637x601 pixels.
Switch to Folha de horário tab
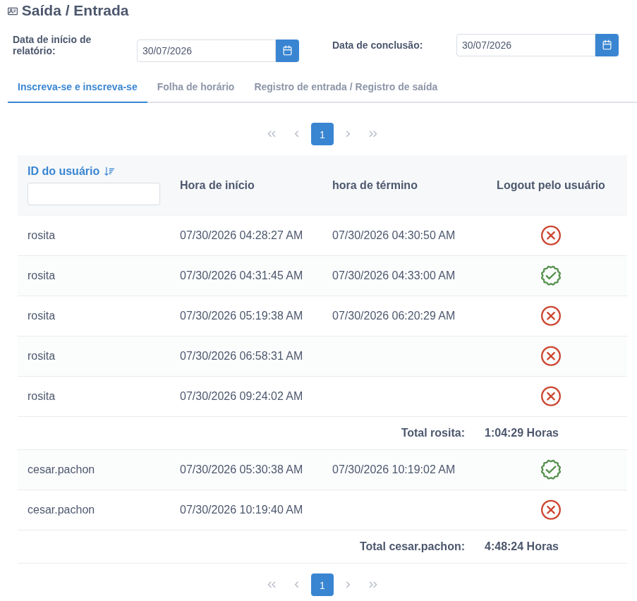click(195, 87)
